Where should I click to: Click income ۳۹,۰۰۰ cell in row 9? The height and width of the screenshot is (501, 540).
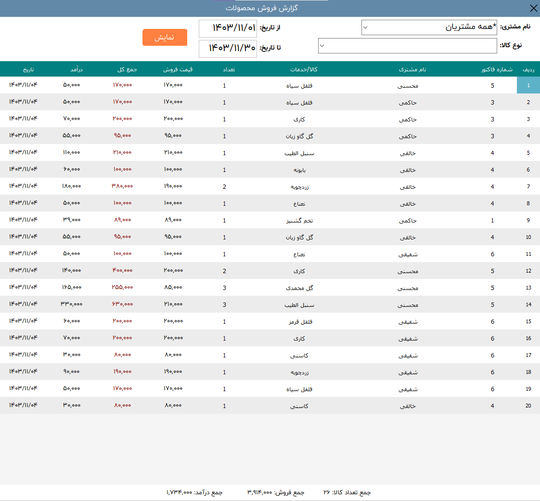pyautogui.click(x=72, y=220)
